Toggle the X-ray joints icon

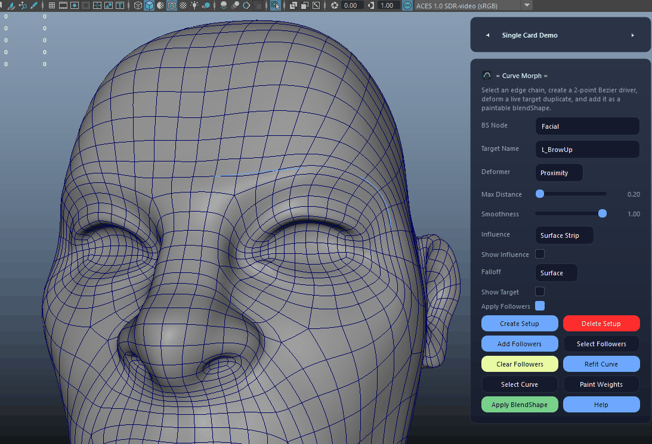(316, 5)
